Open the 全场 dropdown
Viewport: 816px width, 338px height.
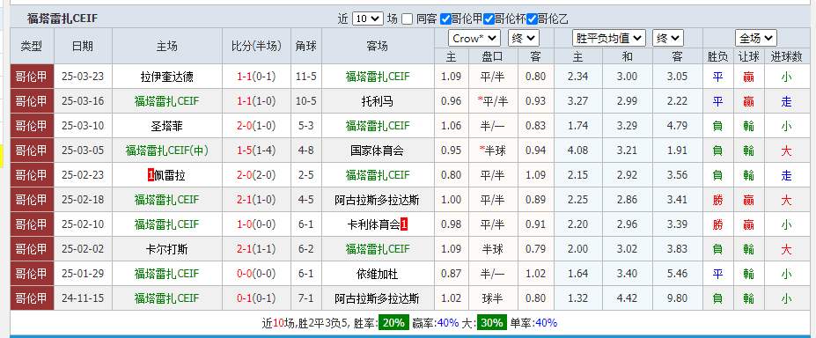(756, 39)
